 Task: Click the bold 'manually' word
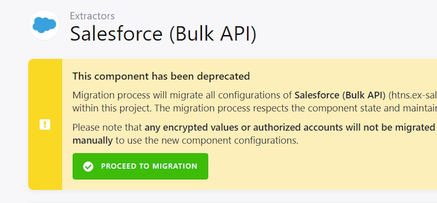93,141
